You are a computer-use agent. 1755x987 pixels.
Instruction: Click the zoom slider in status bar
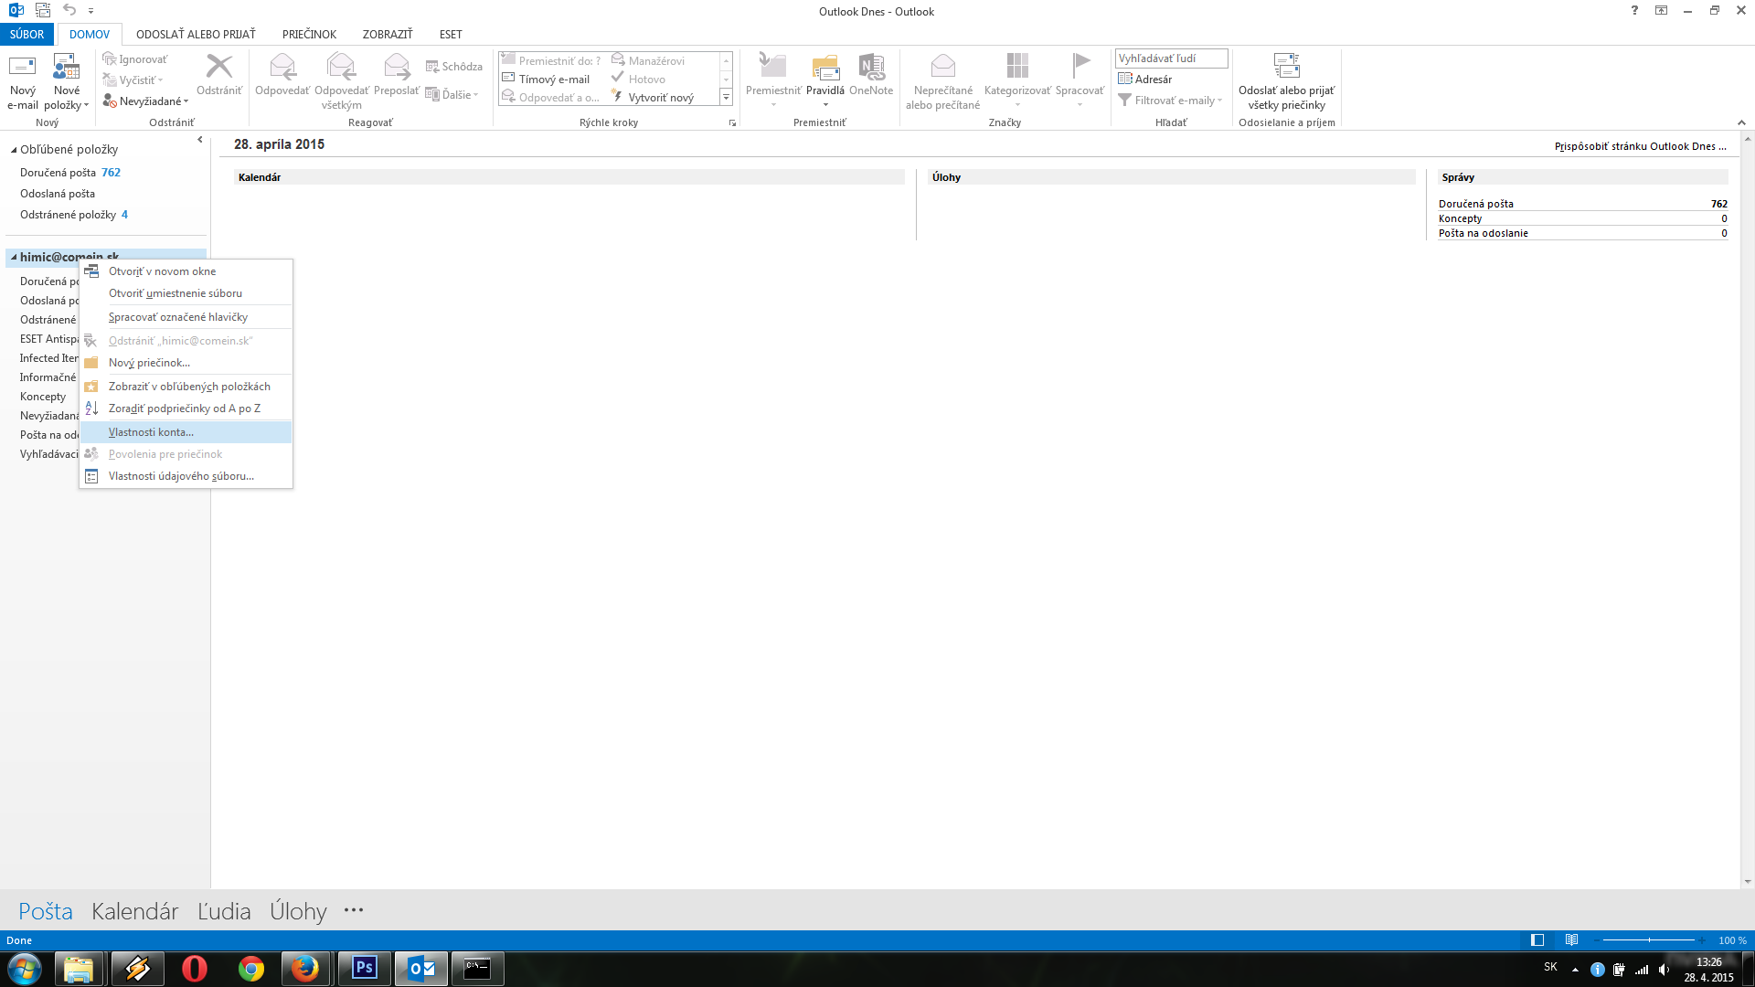1649,940
